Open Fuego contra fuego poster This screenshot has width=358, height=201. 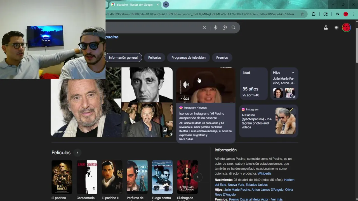(162, 177)
